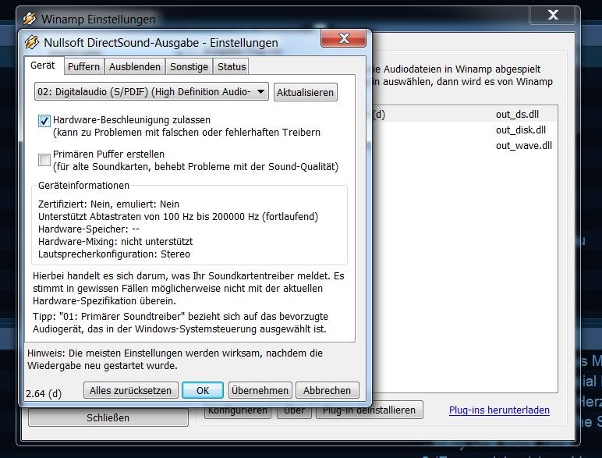The height and width of the screenshot is (458, 602).
Task: Open the Ausblenden tab
Action: (x=135, y=66)
